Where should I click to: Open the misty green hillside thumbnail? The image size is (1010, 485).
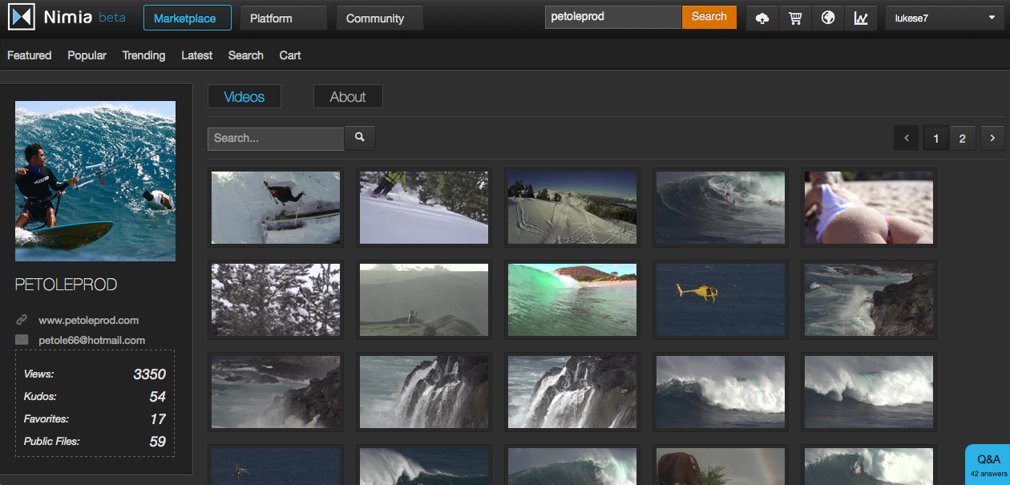pos(424,300)
